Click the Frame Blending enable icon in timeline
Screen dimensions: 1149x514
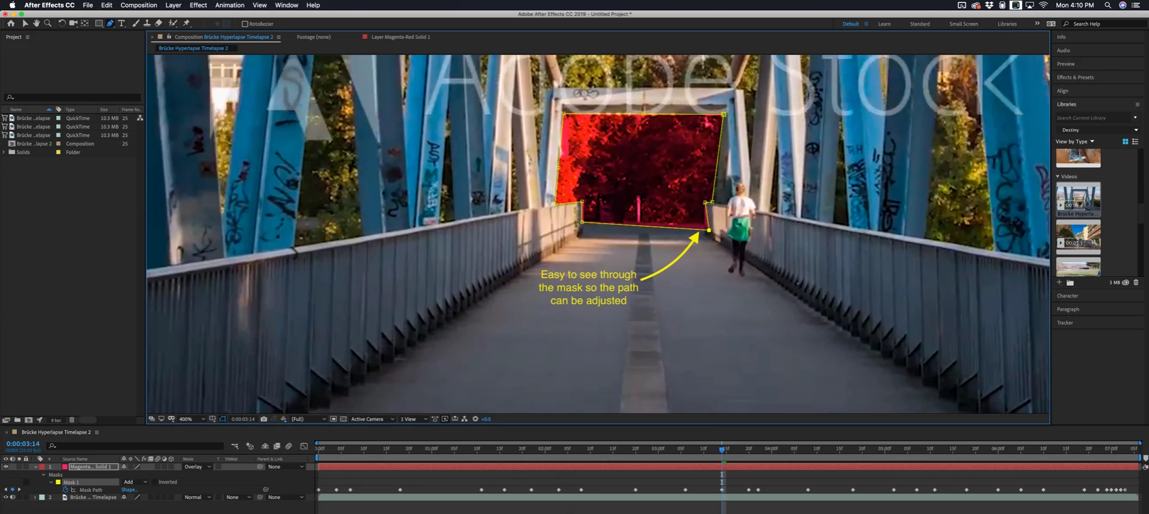coord(276,446)
